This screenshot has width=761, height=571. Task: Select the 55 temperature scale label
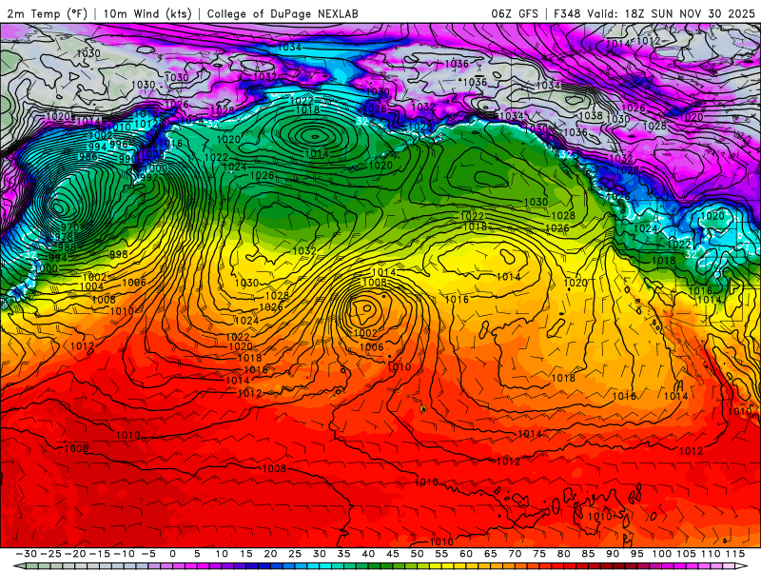(x=441, y=554)
